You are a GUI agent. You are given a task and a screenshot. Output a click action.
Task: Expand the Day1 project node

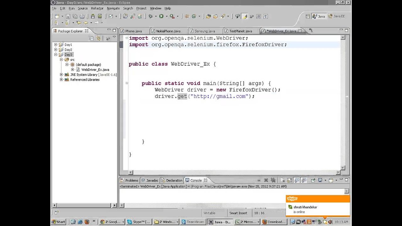(x=56, y=45)
